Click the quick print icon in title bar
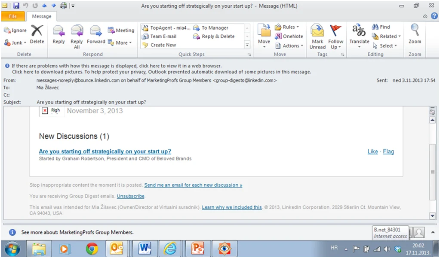Screen dimensions: 440x258 coord(63,5)
